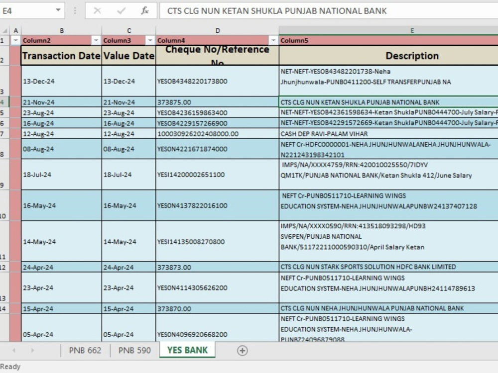Select row 12 header
Screen dimensions: 498x373
pyautogui.click(x=4, y=267)
